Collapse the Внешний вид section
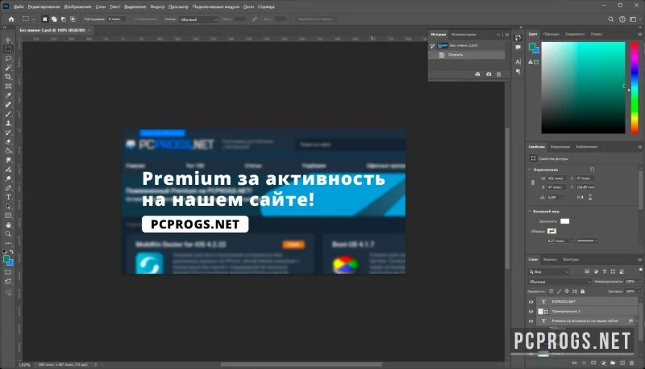 click(x=530, y=212)
